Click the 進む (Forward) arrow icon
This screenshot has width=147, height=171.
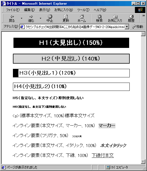(31, 17)
